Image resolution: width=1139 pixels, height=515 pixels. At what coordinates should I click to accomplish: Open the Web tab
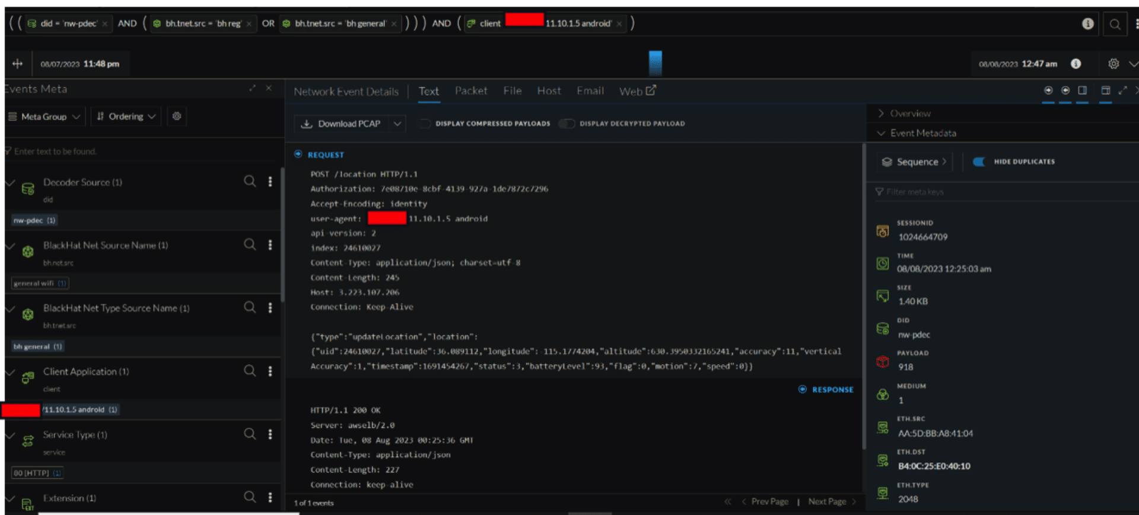pos(637,91)
